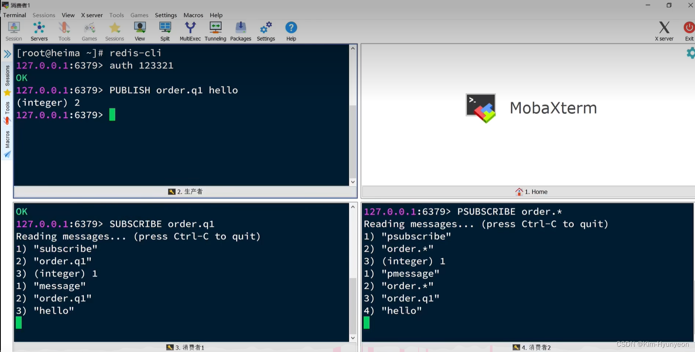Click scroll-up arrow in producer terminal

[x=353, y=48]
